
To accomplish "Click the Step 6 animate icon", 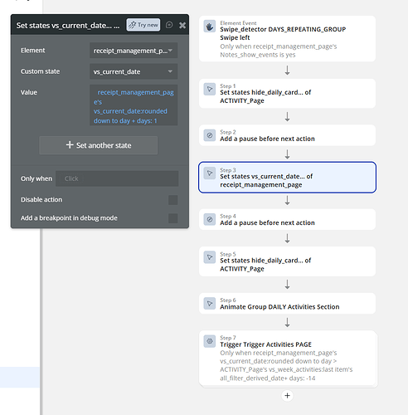I will (210, 304).
